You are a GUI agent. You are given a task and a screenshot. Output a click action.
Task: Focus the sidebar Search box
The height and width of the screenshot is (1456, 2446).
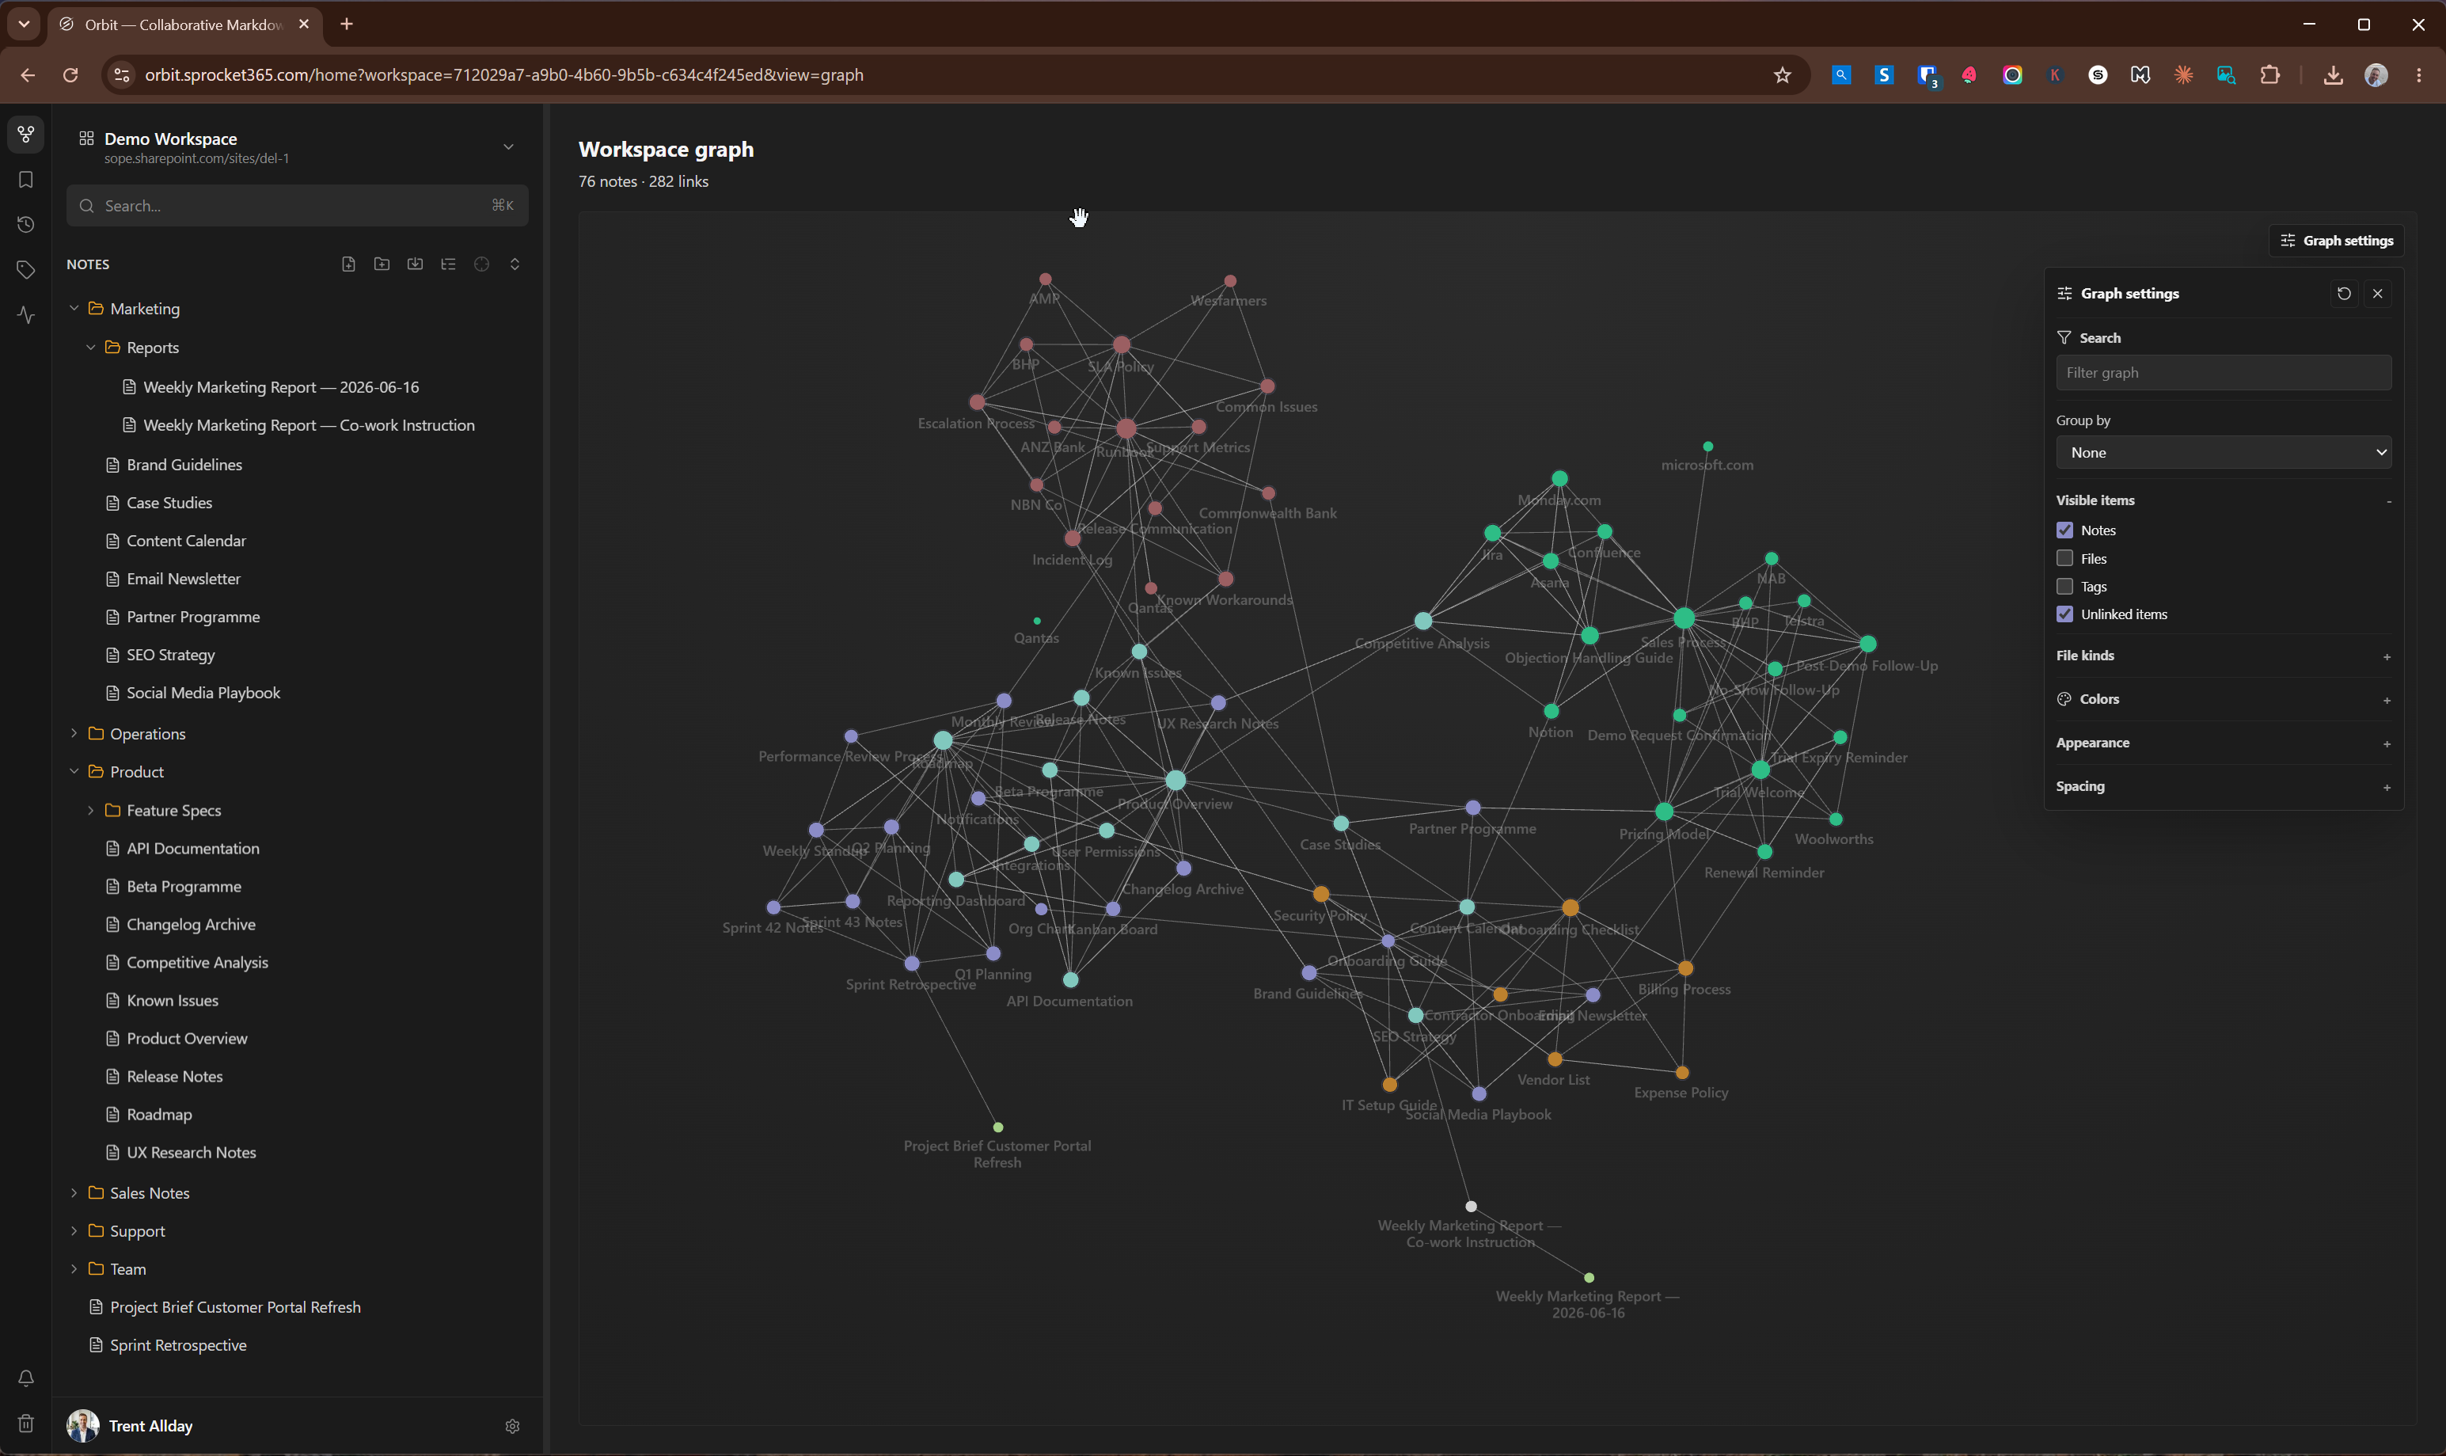point(297,206)
